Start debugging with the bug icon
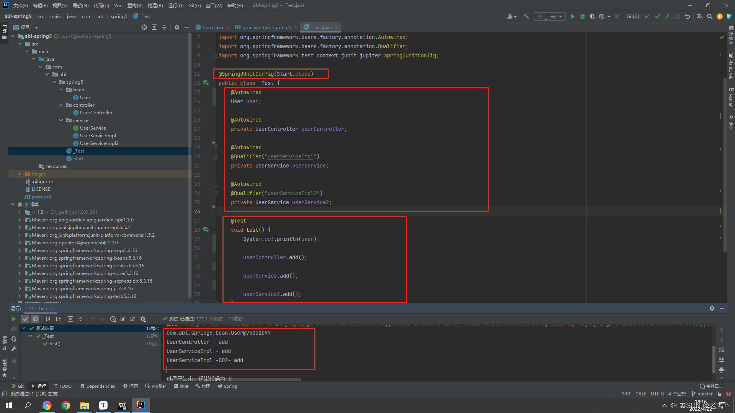This screenshot has height=413, width=735. tap(582, 16)
